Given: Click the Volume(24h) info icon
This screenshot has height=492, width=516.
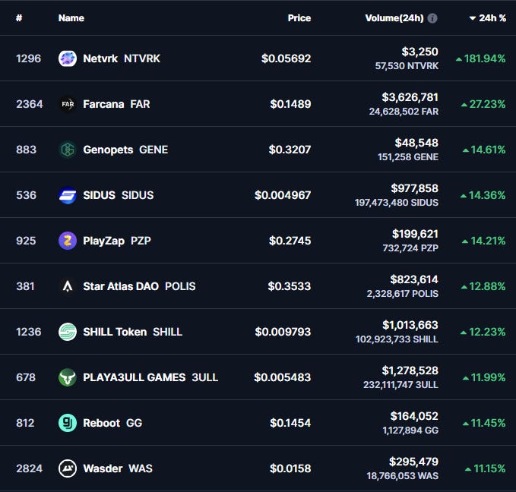Looking at the screenshot, I should coord(432,18).
